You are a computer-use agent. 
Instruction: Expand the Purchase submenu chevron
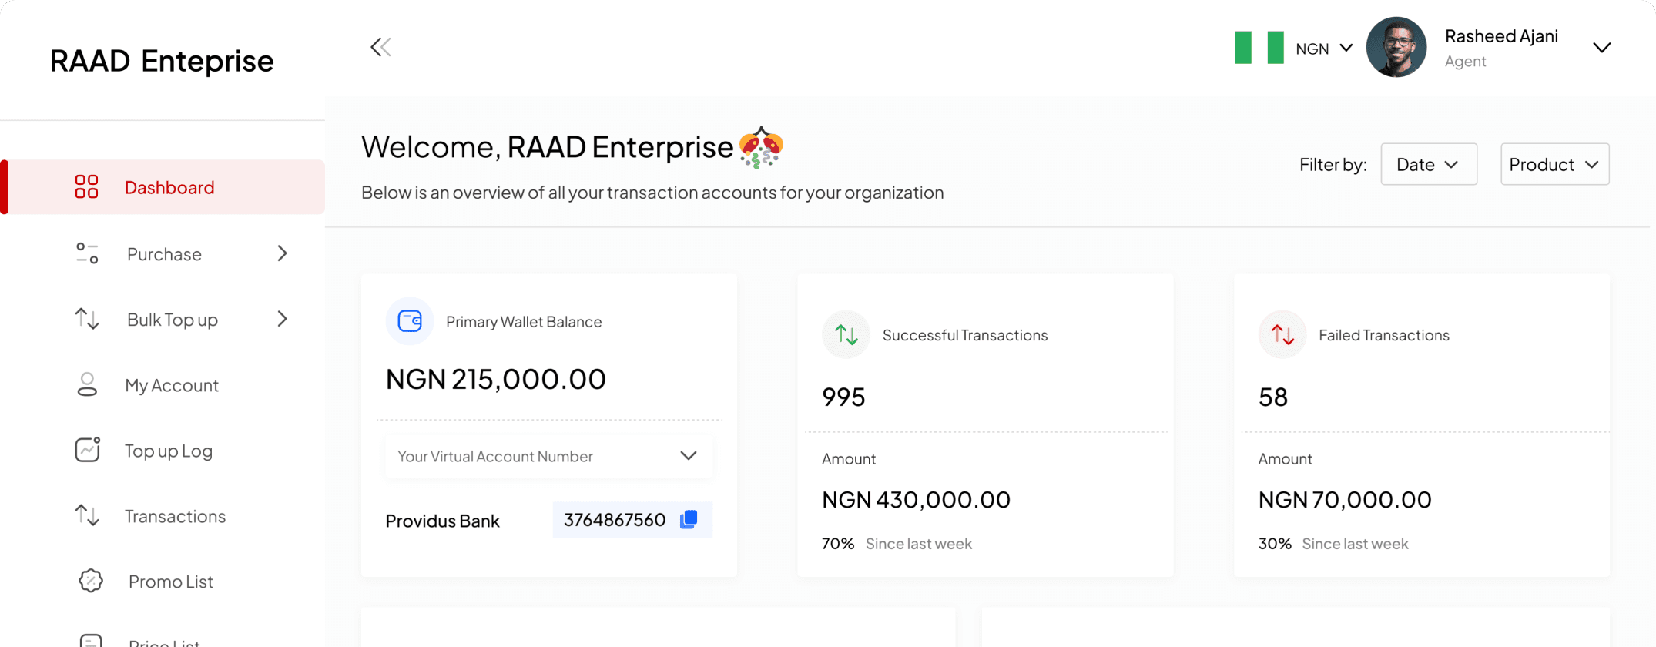[283, 253]
